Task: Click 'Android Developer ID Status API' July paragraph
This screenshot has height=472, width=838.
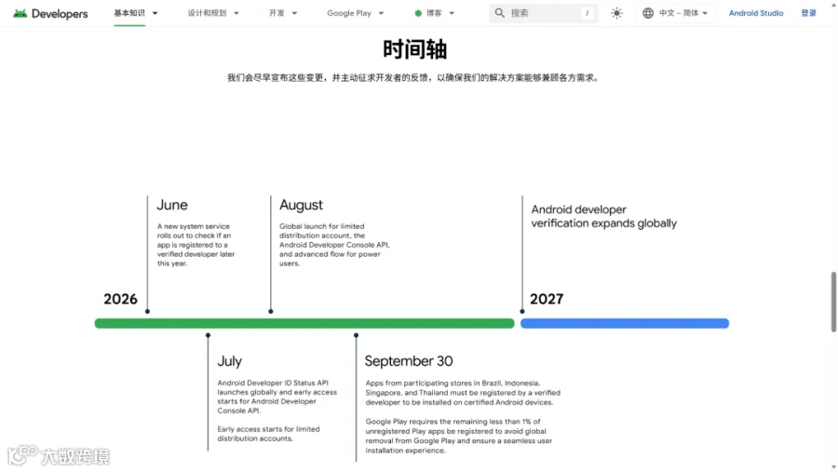Action: point(277,397)
